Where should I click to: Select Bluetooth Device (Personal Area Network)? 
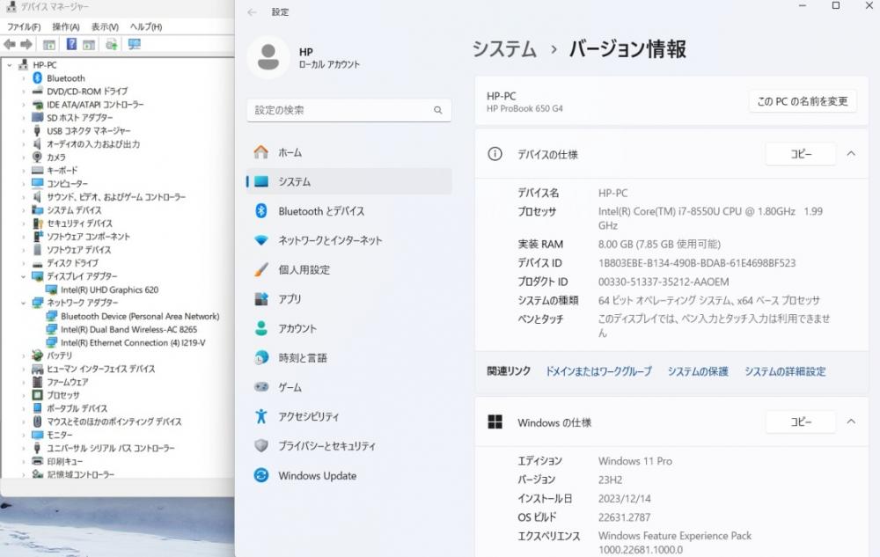coord(140,316)
